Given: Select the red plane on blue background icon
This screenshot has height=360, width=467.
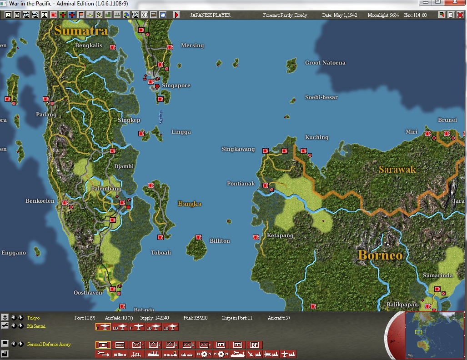Looking at the screenshot, I should pos(72,15).
